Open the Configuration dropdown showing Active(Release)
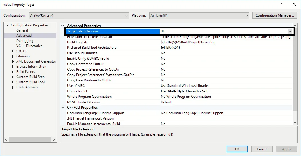Viewport: 301px width, 156px height. pos(79,16)
